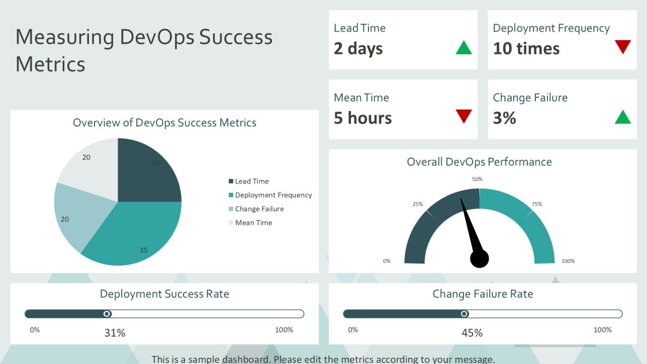Image resolution: width=647 pixels, height=364 pixels.
Task: Click the Deployment Frequency legend color square
Action: 231,195
